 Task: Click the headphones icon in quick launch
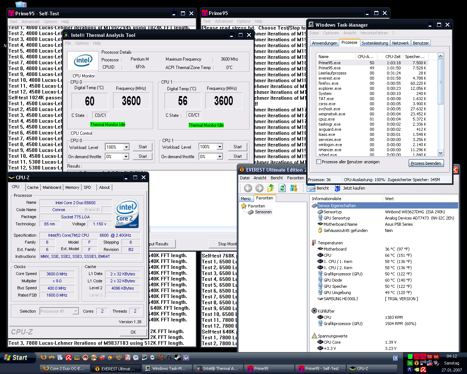186,358
